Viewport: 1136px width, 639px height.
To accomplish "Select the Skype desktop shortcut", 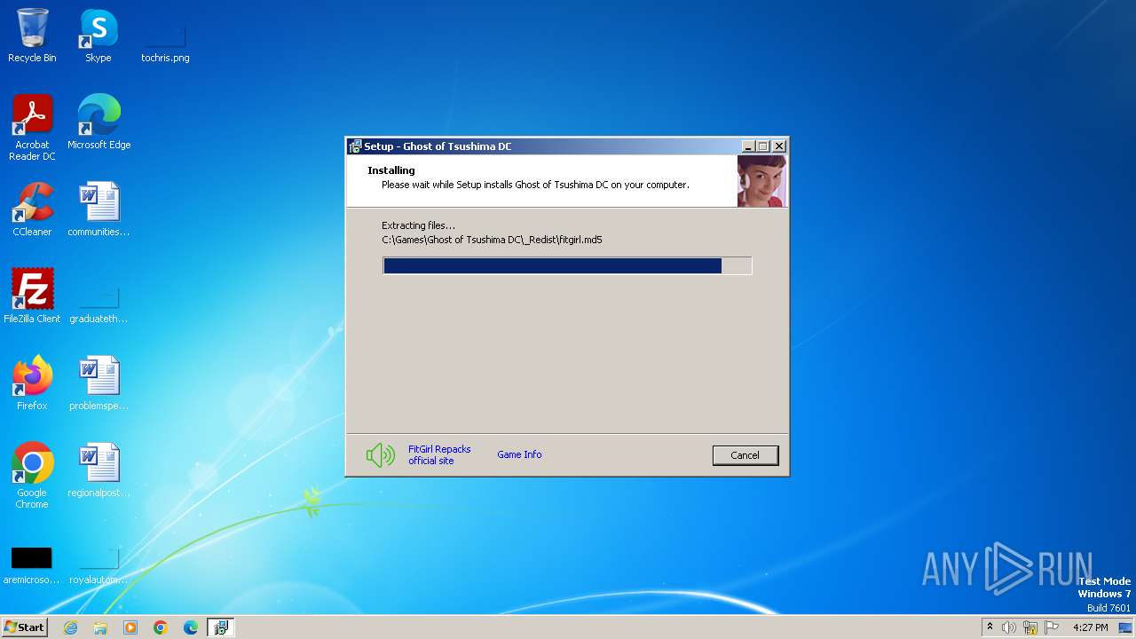I will [x=99, y=36].
